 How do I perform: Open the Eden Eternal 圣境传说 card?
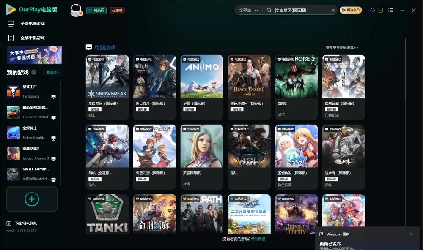click(x=296, y=157)
